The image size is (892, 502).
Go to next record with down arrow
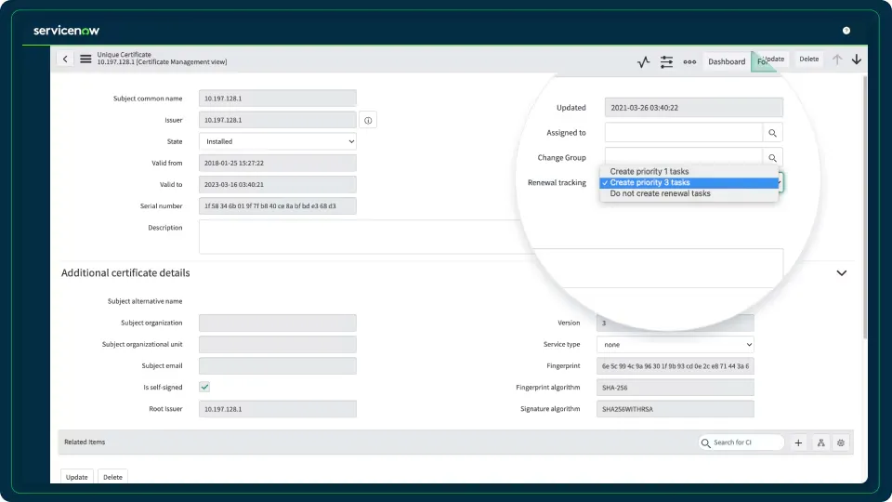[x=856, y=59]
